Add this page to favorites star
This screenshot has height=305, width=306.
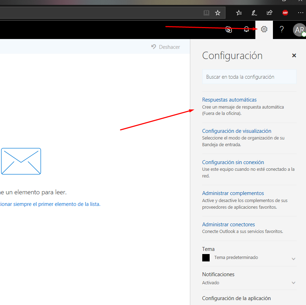click(218, 13)
